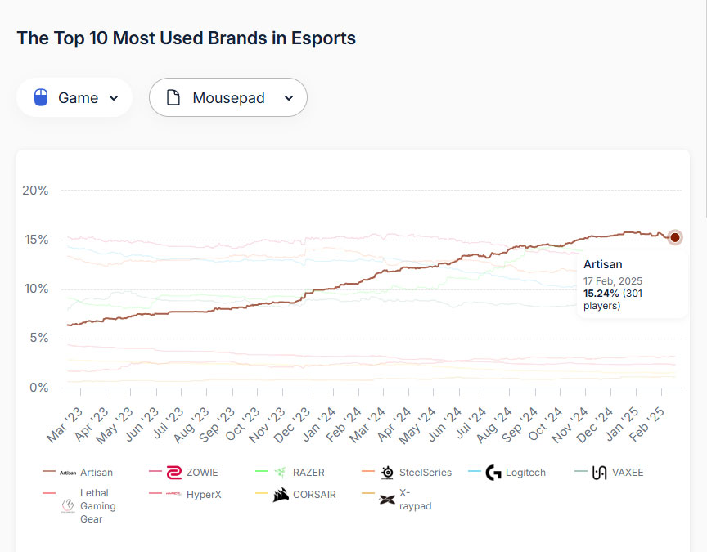Click the 15% y-axis label
Image resolution: width=707 pixels, height=552 pixels.
click(x=36, y=240)
